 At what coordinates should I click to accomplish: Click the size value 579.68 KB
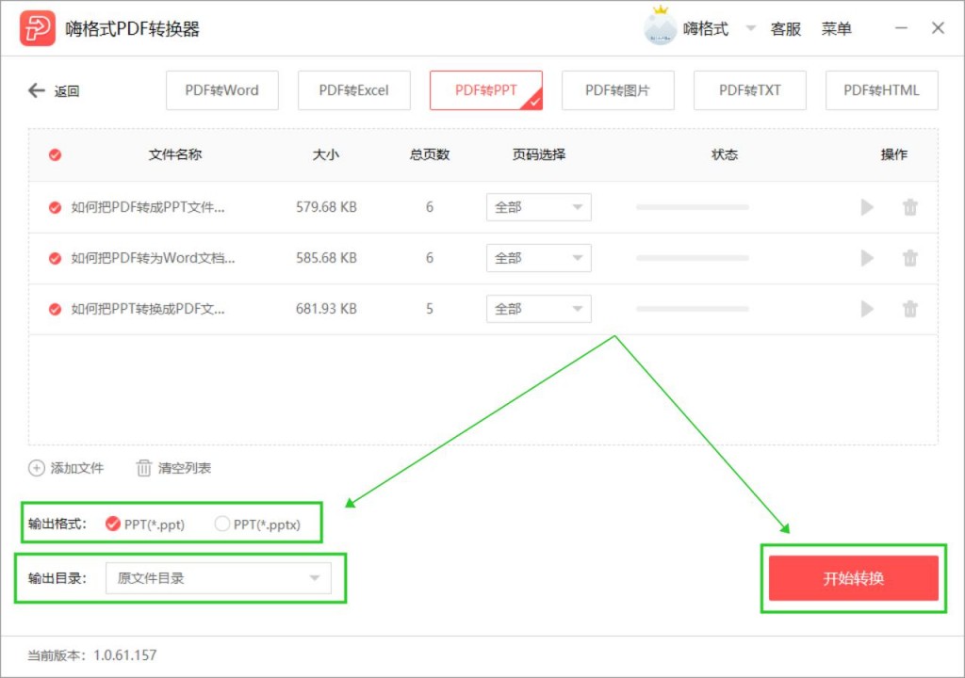(326, 207)
